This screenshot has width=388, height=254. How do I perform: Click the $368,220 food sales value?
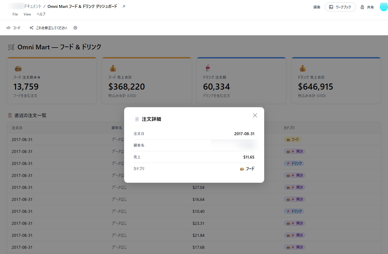click(x=126, y=87)
